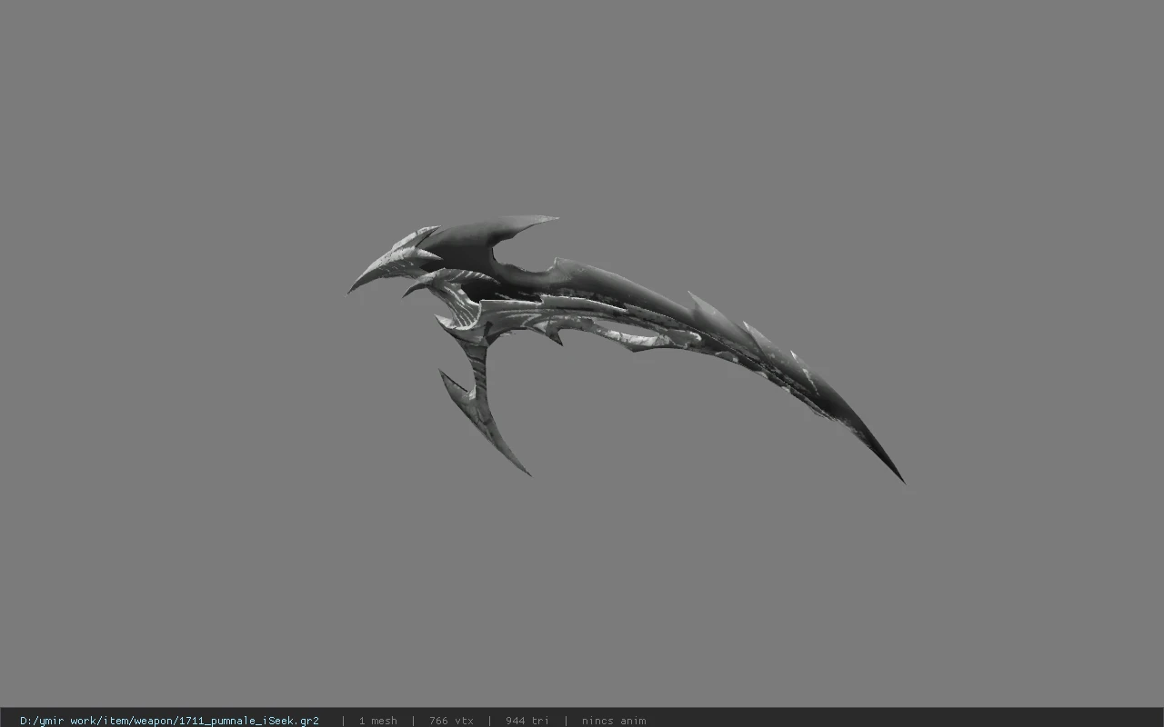Click the file path 1711_pumnale_iSeek.gr2

pos(169,721)
